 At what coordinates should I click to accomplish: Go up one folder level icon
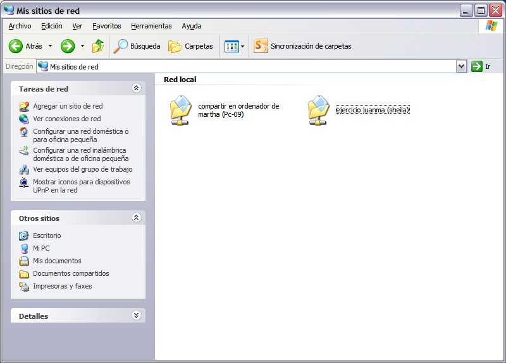pyautogui.click(x=98, y=46)
